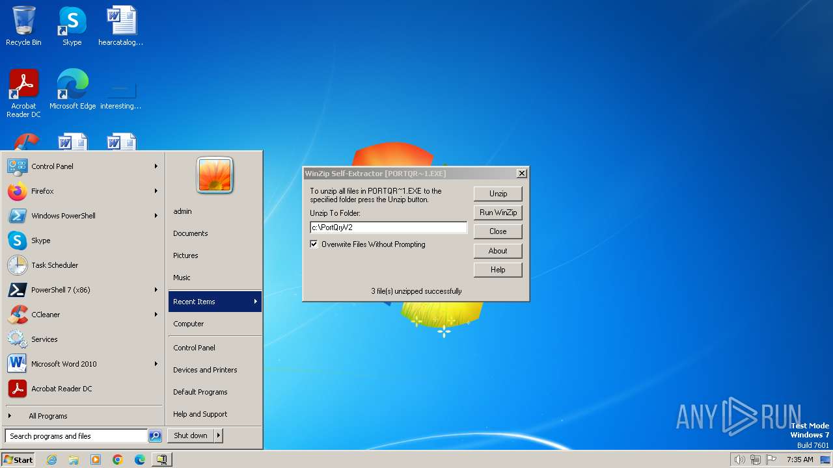Open Microsoft Edge in the taskbar
Viewport: 833px width, 468px height.
pos(140,460)
